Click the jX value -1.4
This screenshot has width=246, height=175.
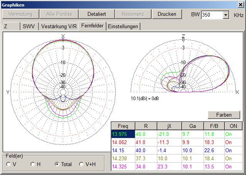click(x=169, y=151)
